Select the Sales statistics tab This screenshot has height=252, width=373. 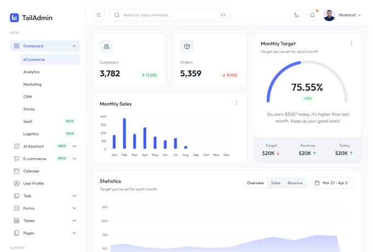276,183
